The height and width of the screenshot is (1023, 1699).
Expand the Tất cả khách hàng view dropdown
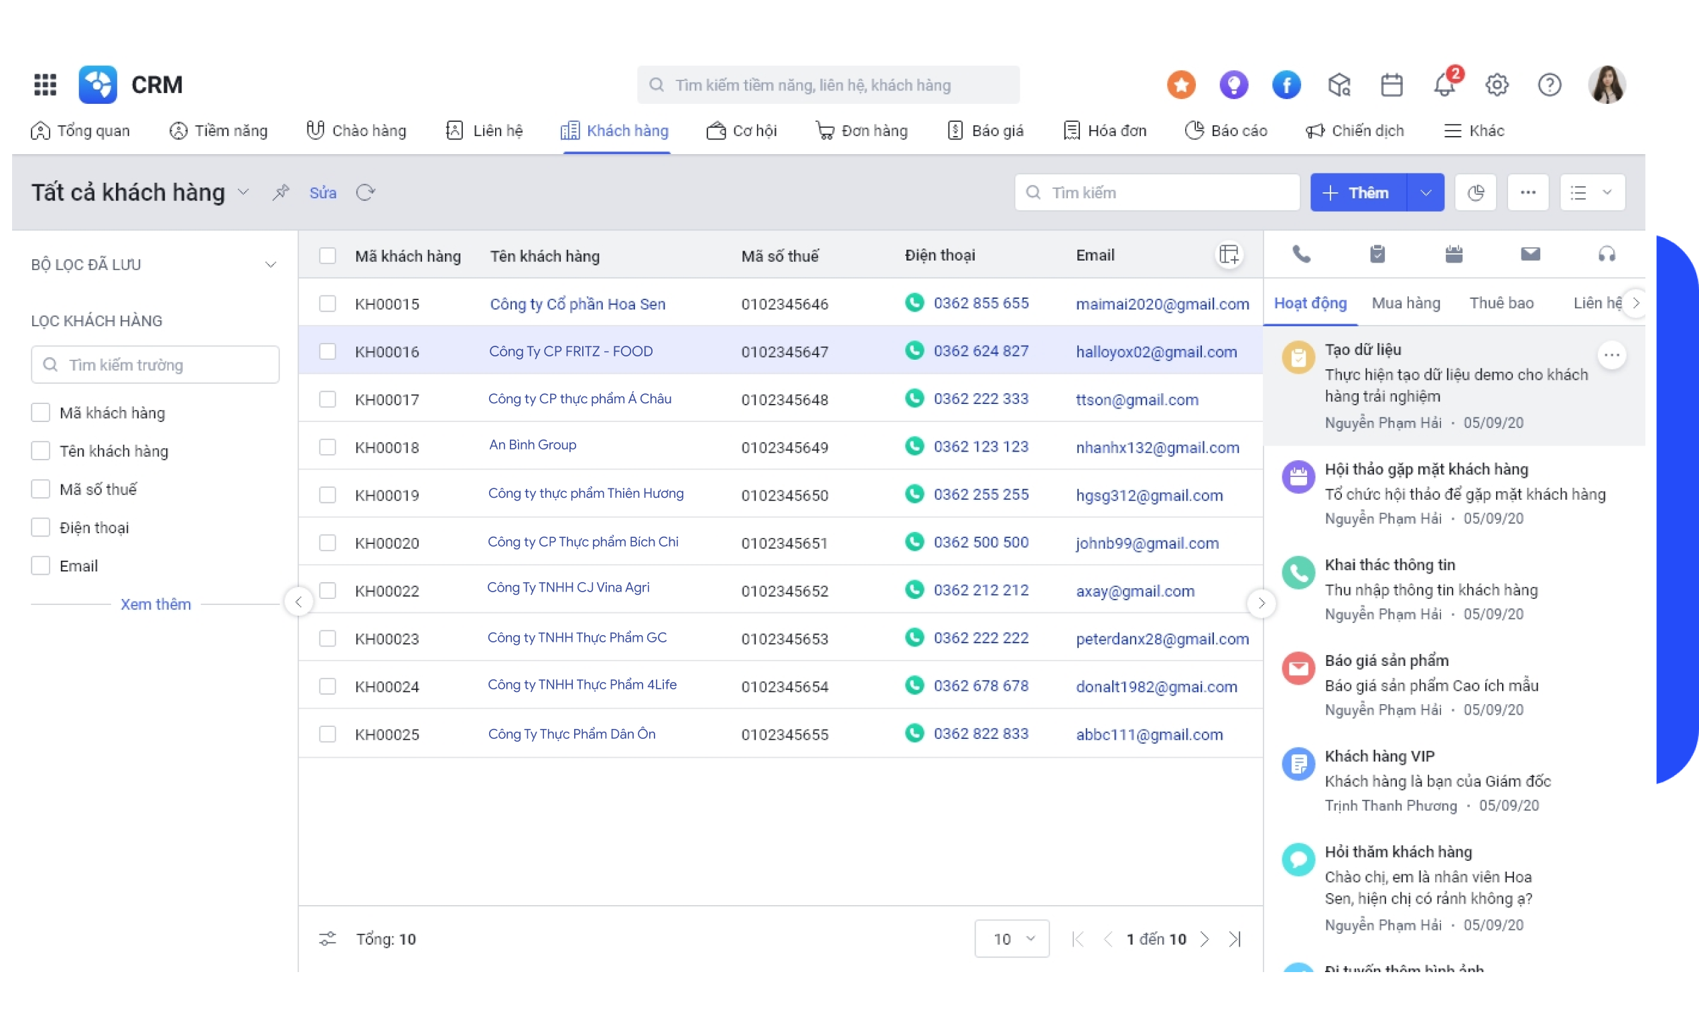243,192
